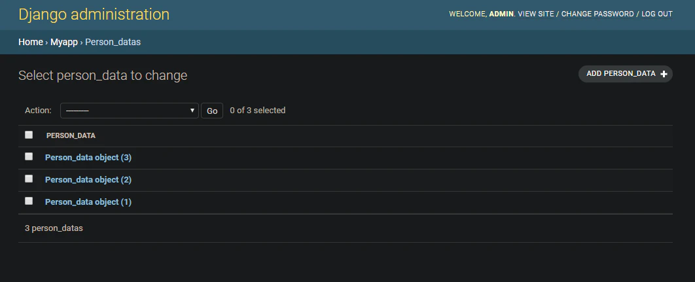The height and width of the screenshot is (282, 695).
Task: Open Person_data object (2) record
Action: pos(88,179)
